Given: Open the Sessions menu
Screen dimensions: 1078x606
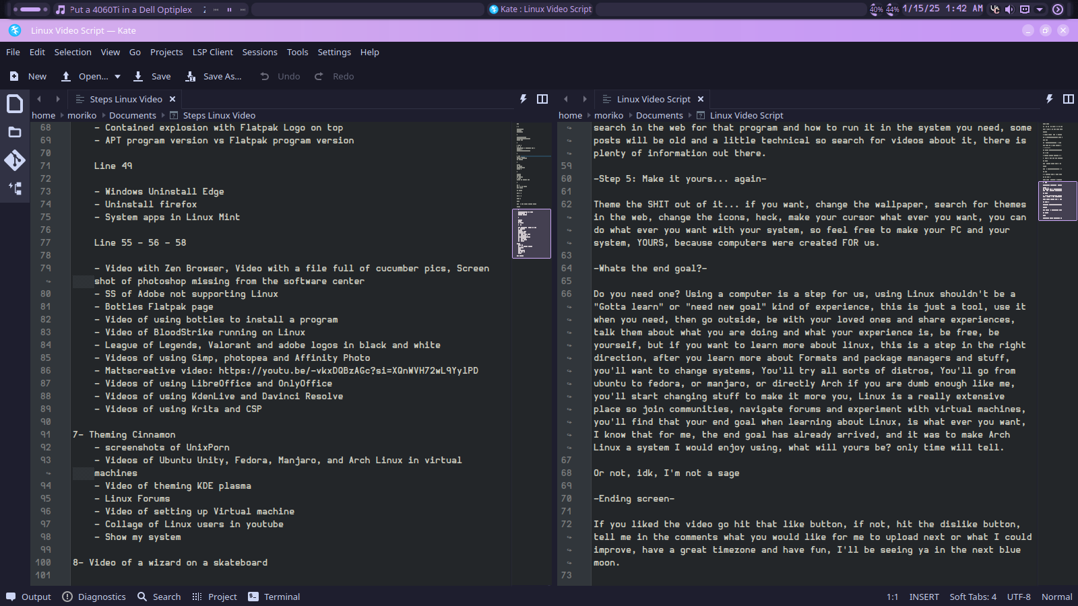Looking at the screenshot, I should click(x=259, y=52).
